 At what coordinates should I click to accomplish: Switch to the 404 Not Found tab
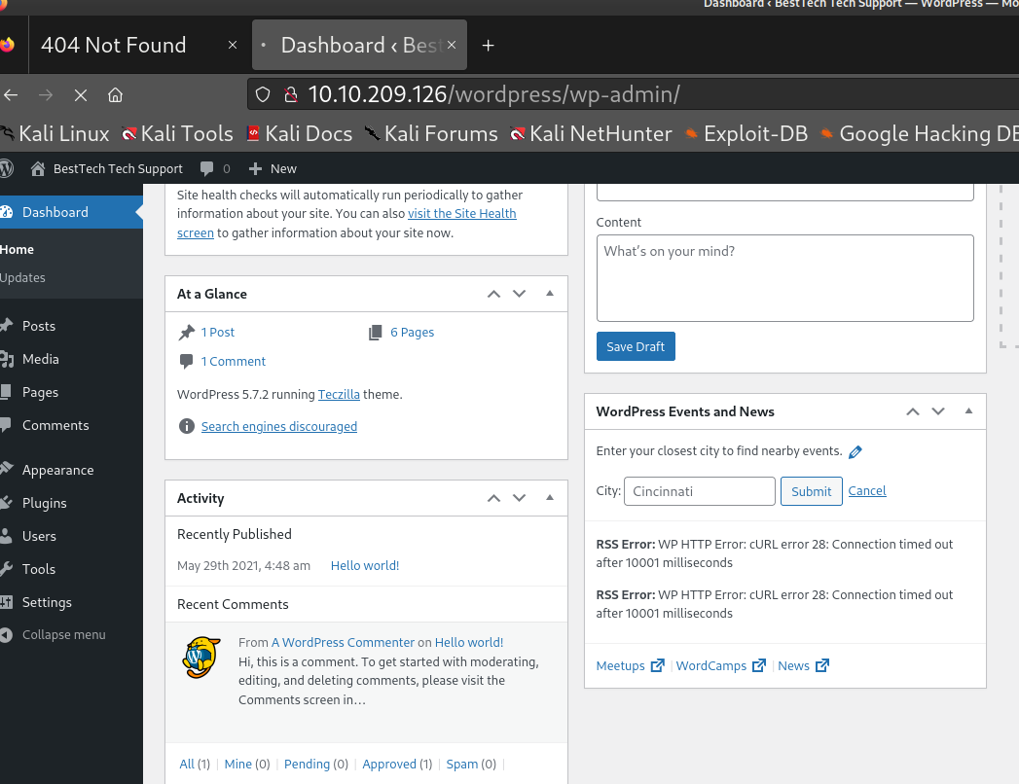pos(113,46)
